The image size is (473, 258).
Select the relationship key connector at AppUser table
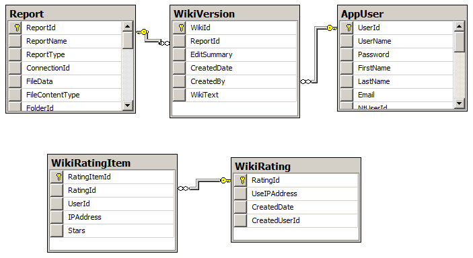pos(332,28)
